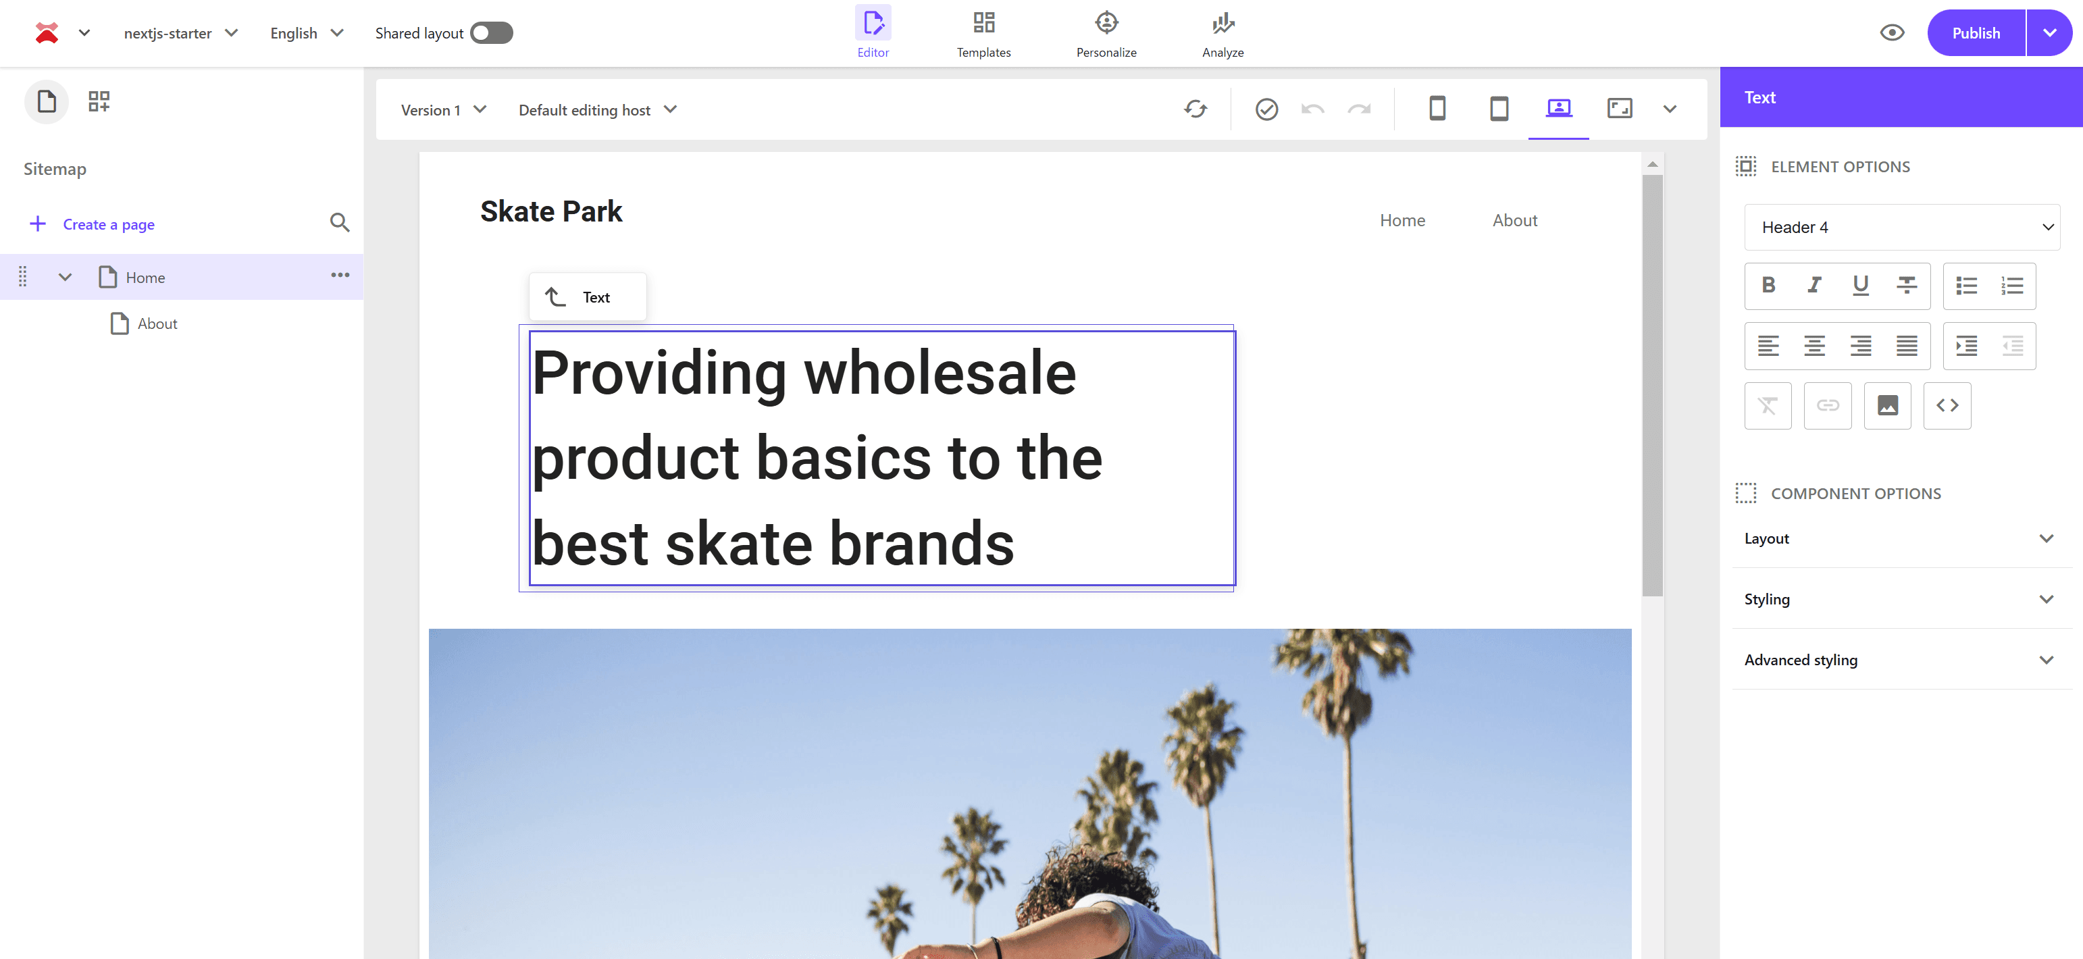Open the Header 4 format dropdown

tap(1902, 227)
